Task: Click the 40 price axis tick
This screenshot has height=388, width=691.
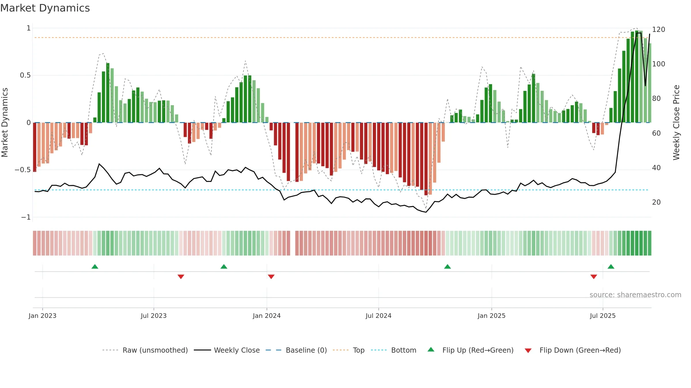Action: pos(656,168)
